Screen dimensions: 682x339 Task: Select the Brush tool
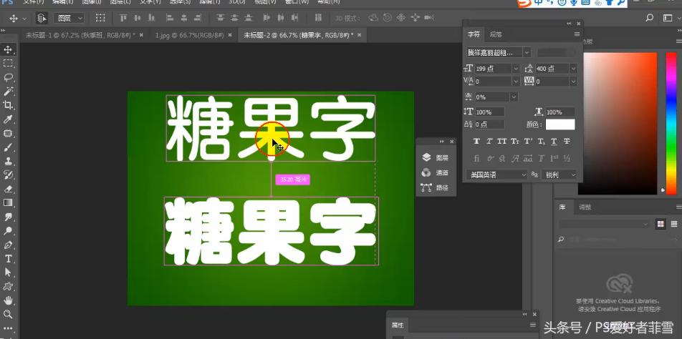pyautogui.click(x=8, y=147)
